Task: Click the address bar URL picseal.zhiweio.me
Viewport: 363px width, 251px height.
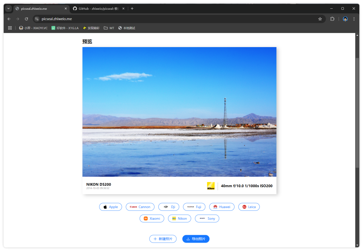Action: click(57, 19)
